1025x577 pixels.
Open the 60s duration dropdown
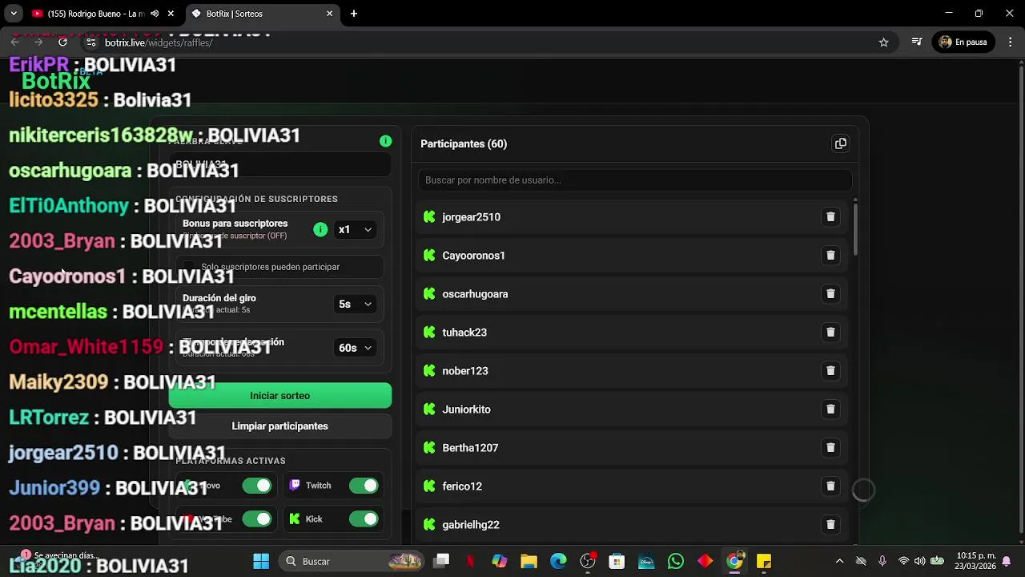coord(356,348)
